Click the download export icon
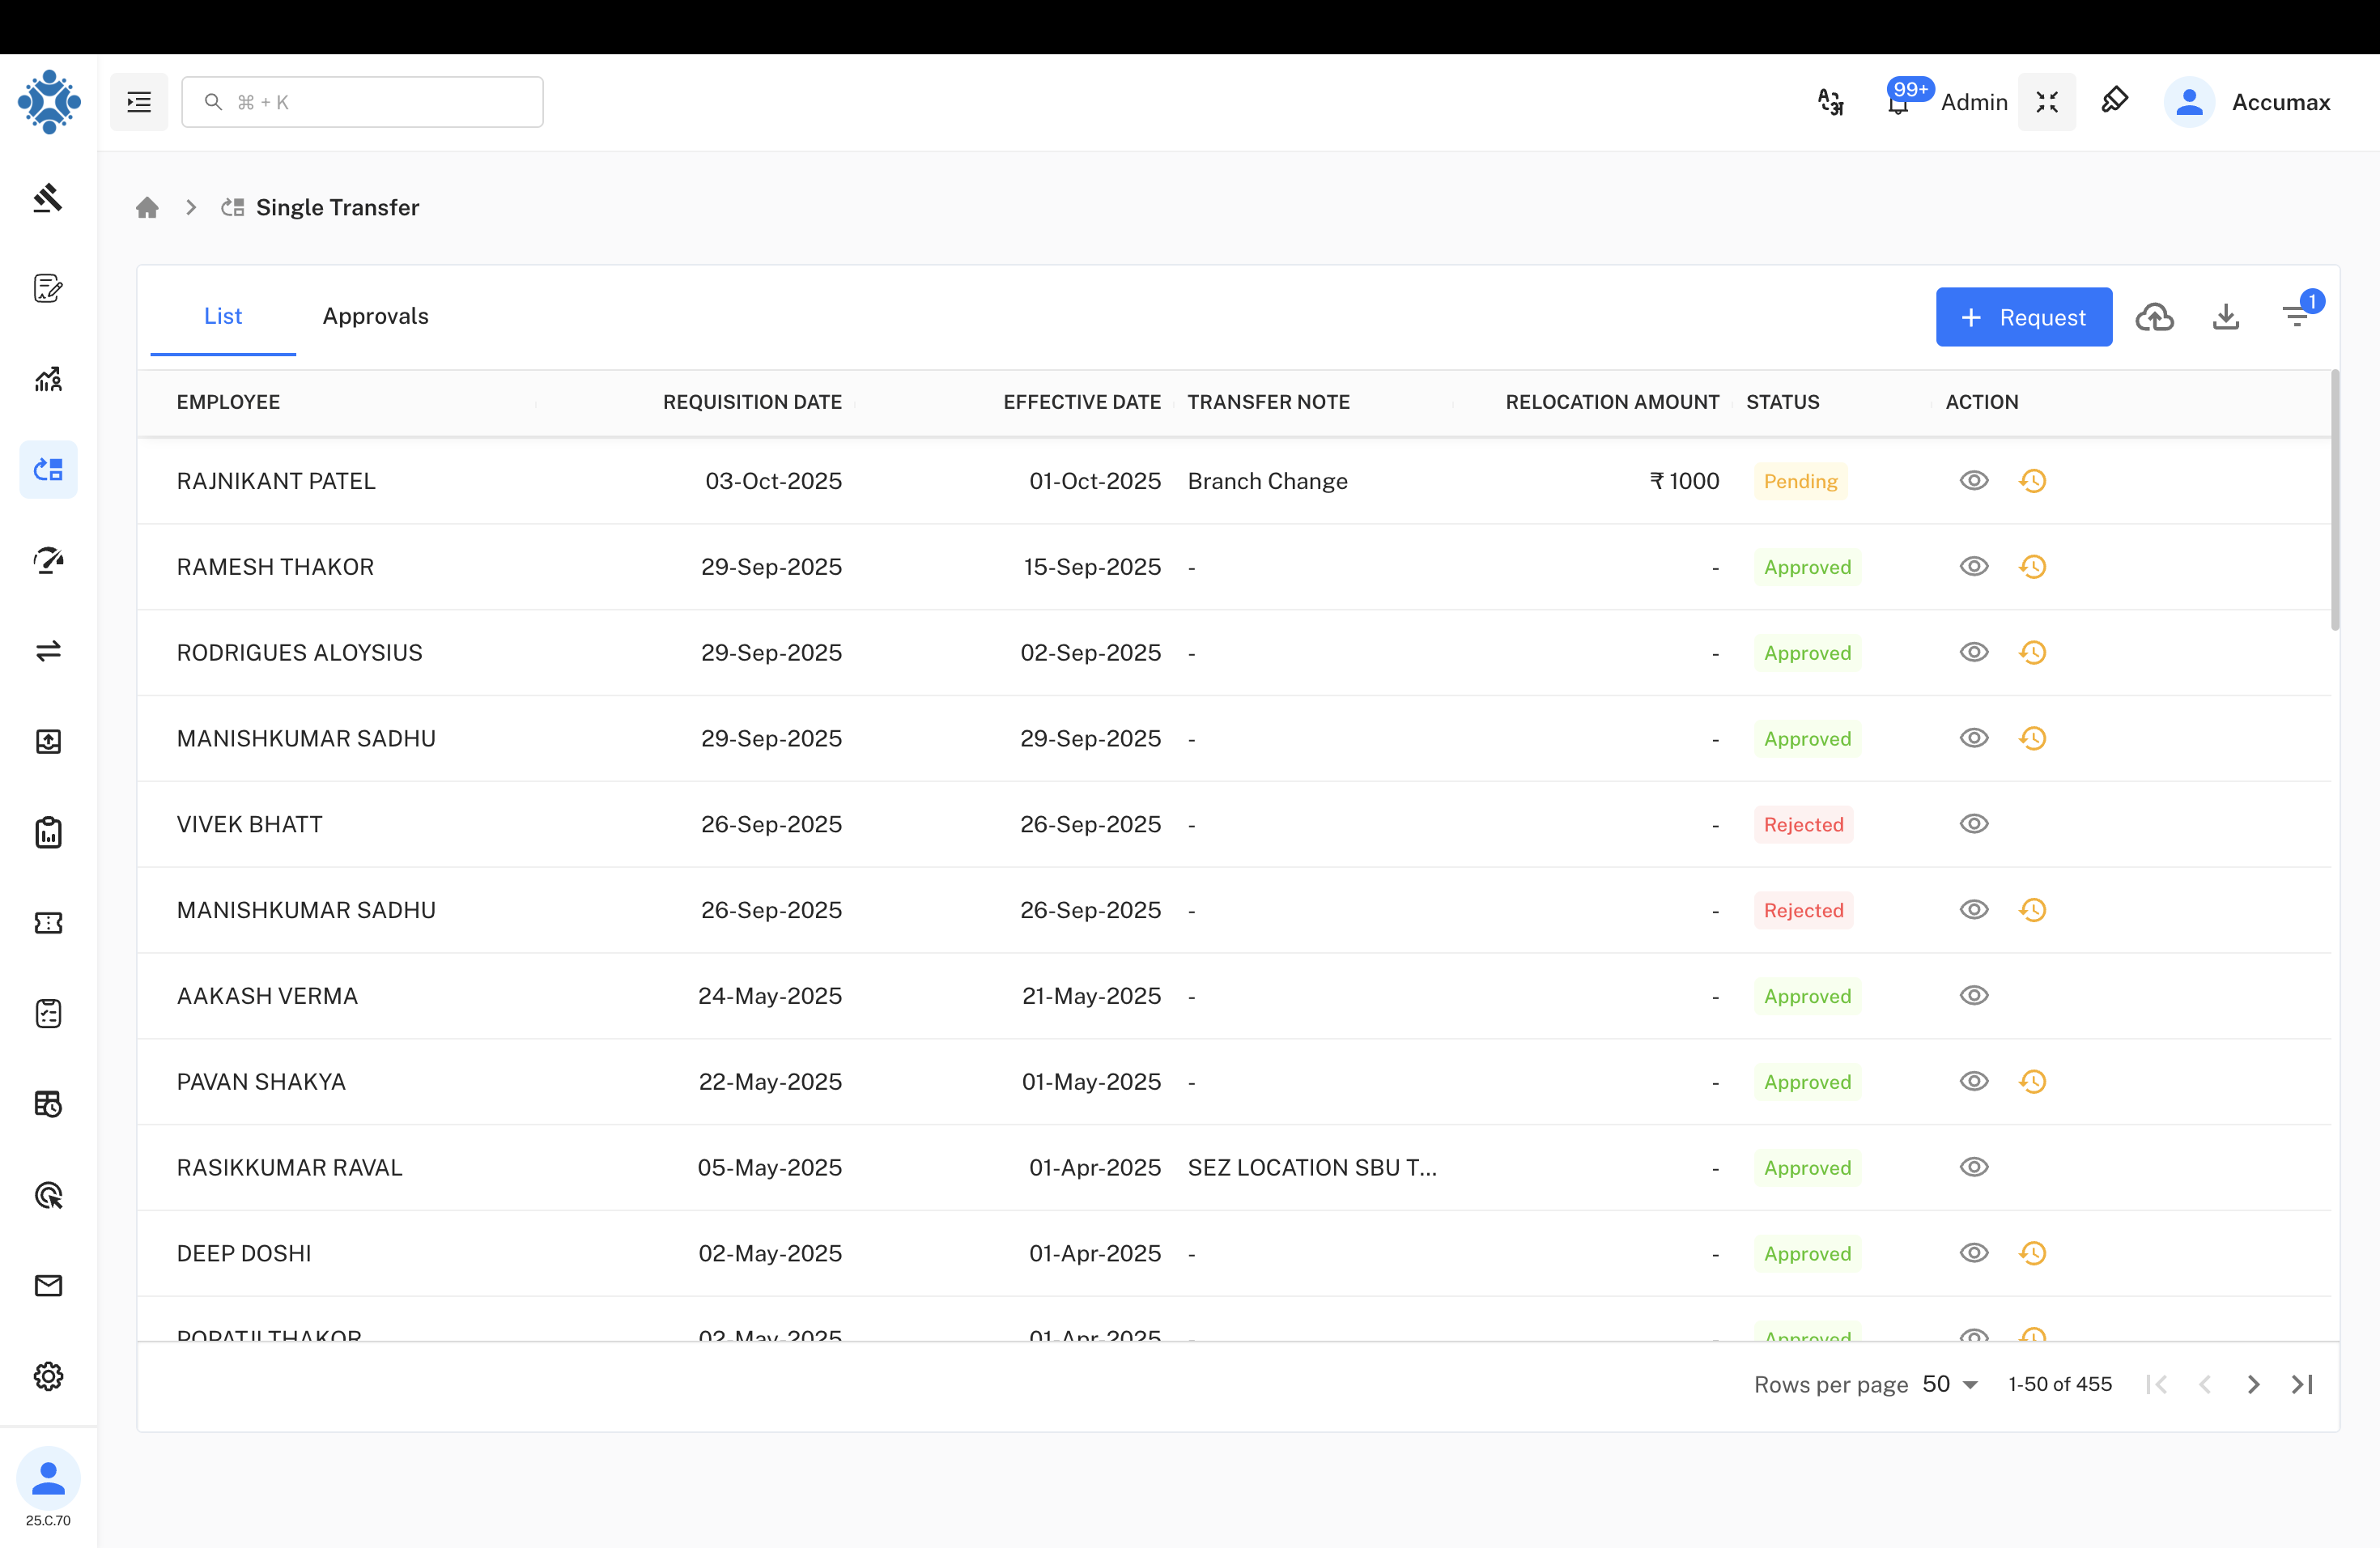The width and height of the screenshot is (2380, 1548). tap(2226, 317)
